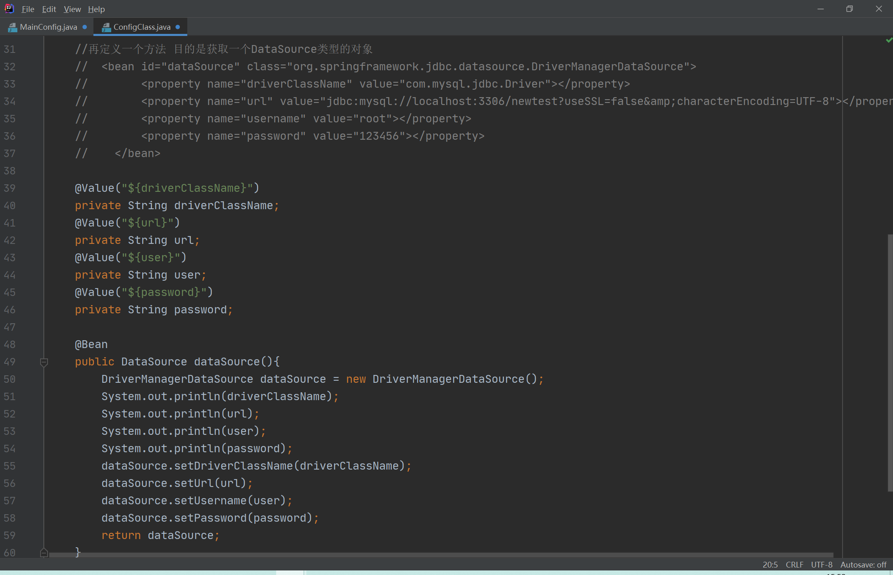Open the Edit menu

click(x=49, y=9)
